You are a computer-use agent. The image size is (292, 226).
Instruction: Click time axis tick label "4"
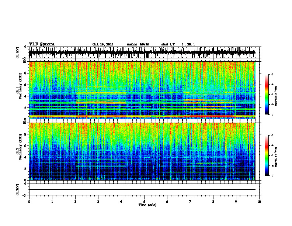[121, 202]
